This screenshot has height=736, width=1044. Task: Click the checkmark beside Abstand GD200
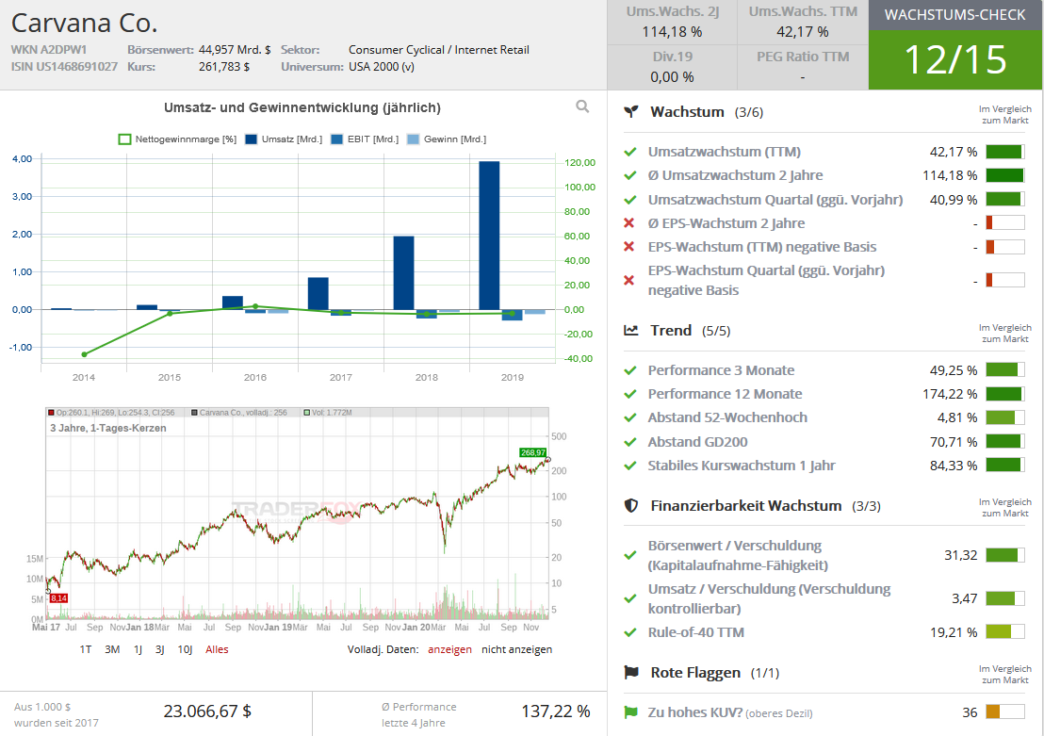629,442
